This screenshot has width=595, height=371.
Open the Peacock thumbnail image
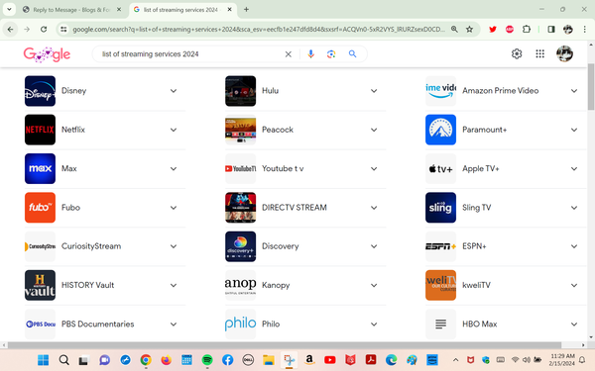(240, 130)
